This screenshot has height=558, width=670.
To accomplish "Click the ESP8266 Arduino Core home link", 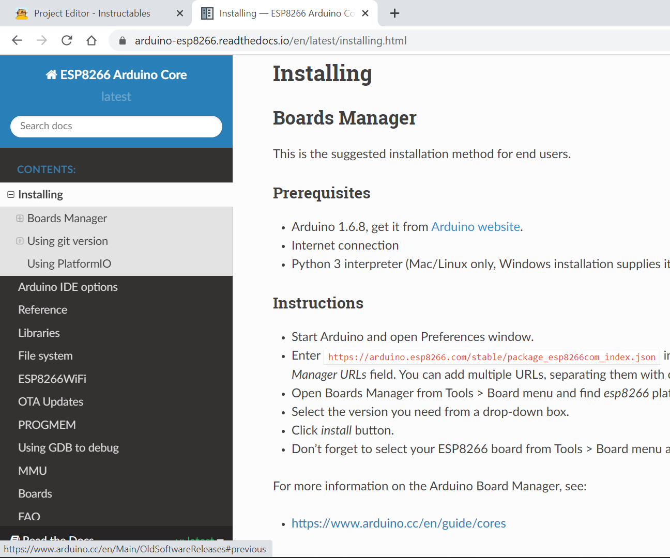I will tap(116, 75).
